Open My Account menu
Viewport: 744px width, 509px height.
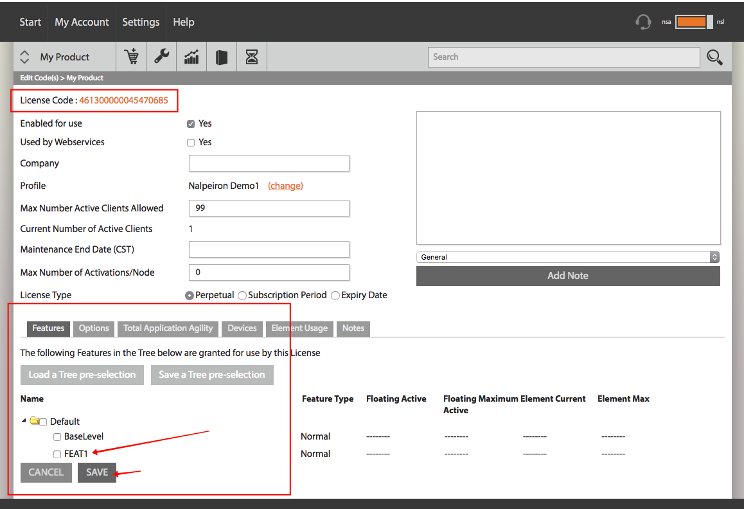pos(82,22)
